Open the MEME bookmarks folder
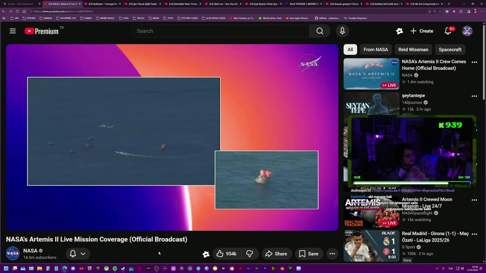The image size is (486, 273). [154, 18]
